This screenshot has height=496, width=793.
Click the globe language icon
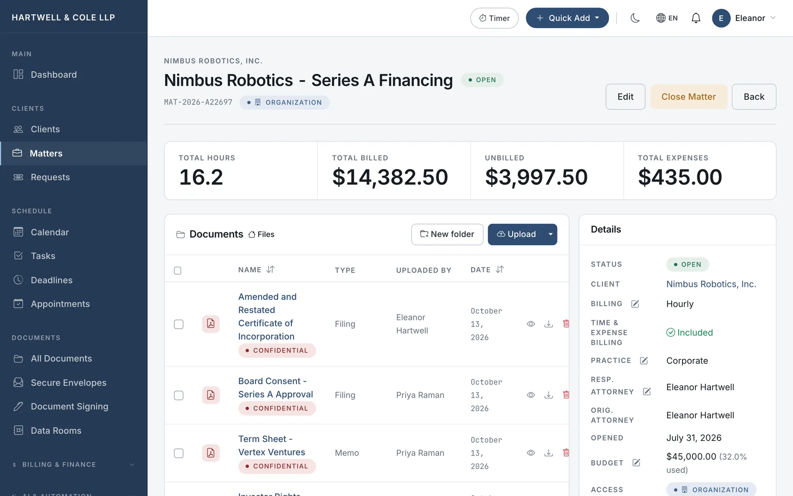click(x=661, y=18)
